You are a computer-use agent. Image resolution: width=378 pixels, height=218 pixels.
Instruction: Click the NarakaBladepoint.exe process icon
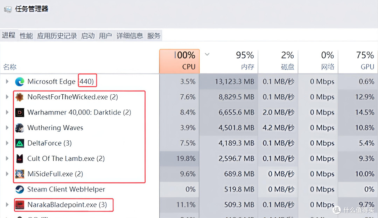tap(20, 205)
